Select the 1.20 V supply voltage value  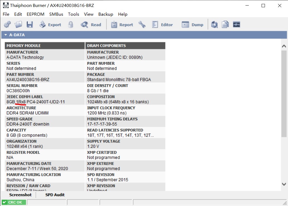click(93, 146)
